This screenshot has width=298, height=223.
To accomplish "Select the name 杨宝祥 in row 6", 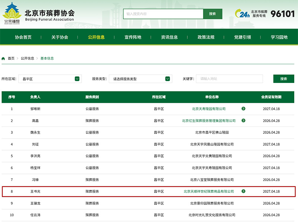I will pos(35,168).
